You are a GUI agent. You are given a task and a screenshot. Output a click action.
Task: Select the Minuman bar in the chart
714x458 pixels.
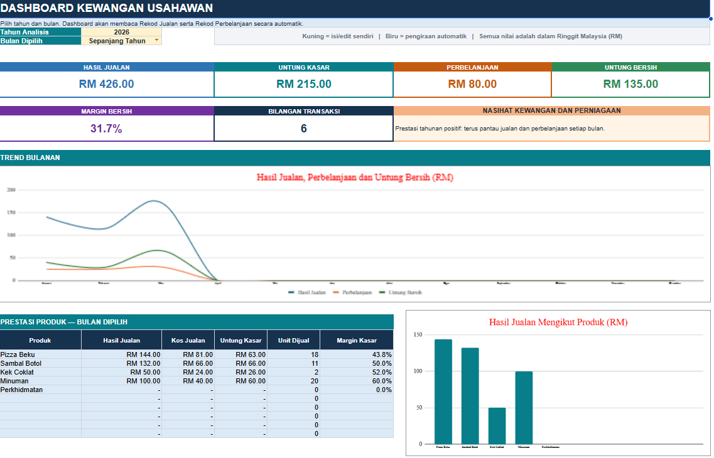pyautogui.click(x=524, y=408)
